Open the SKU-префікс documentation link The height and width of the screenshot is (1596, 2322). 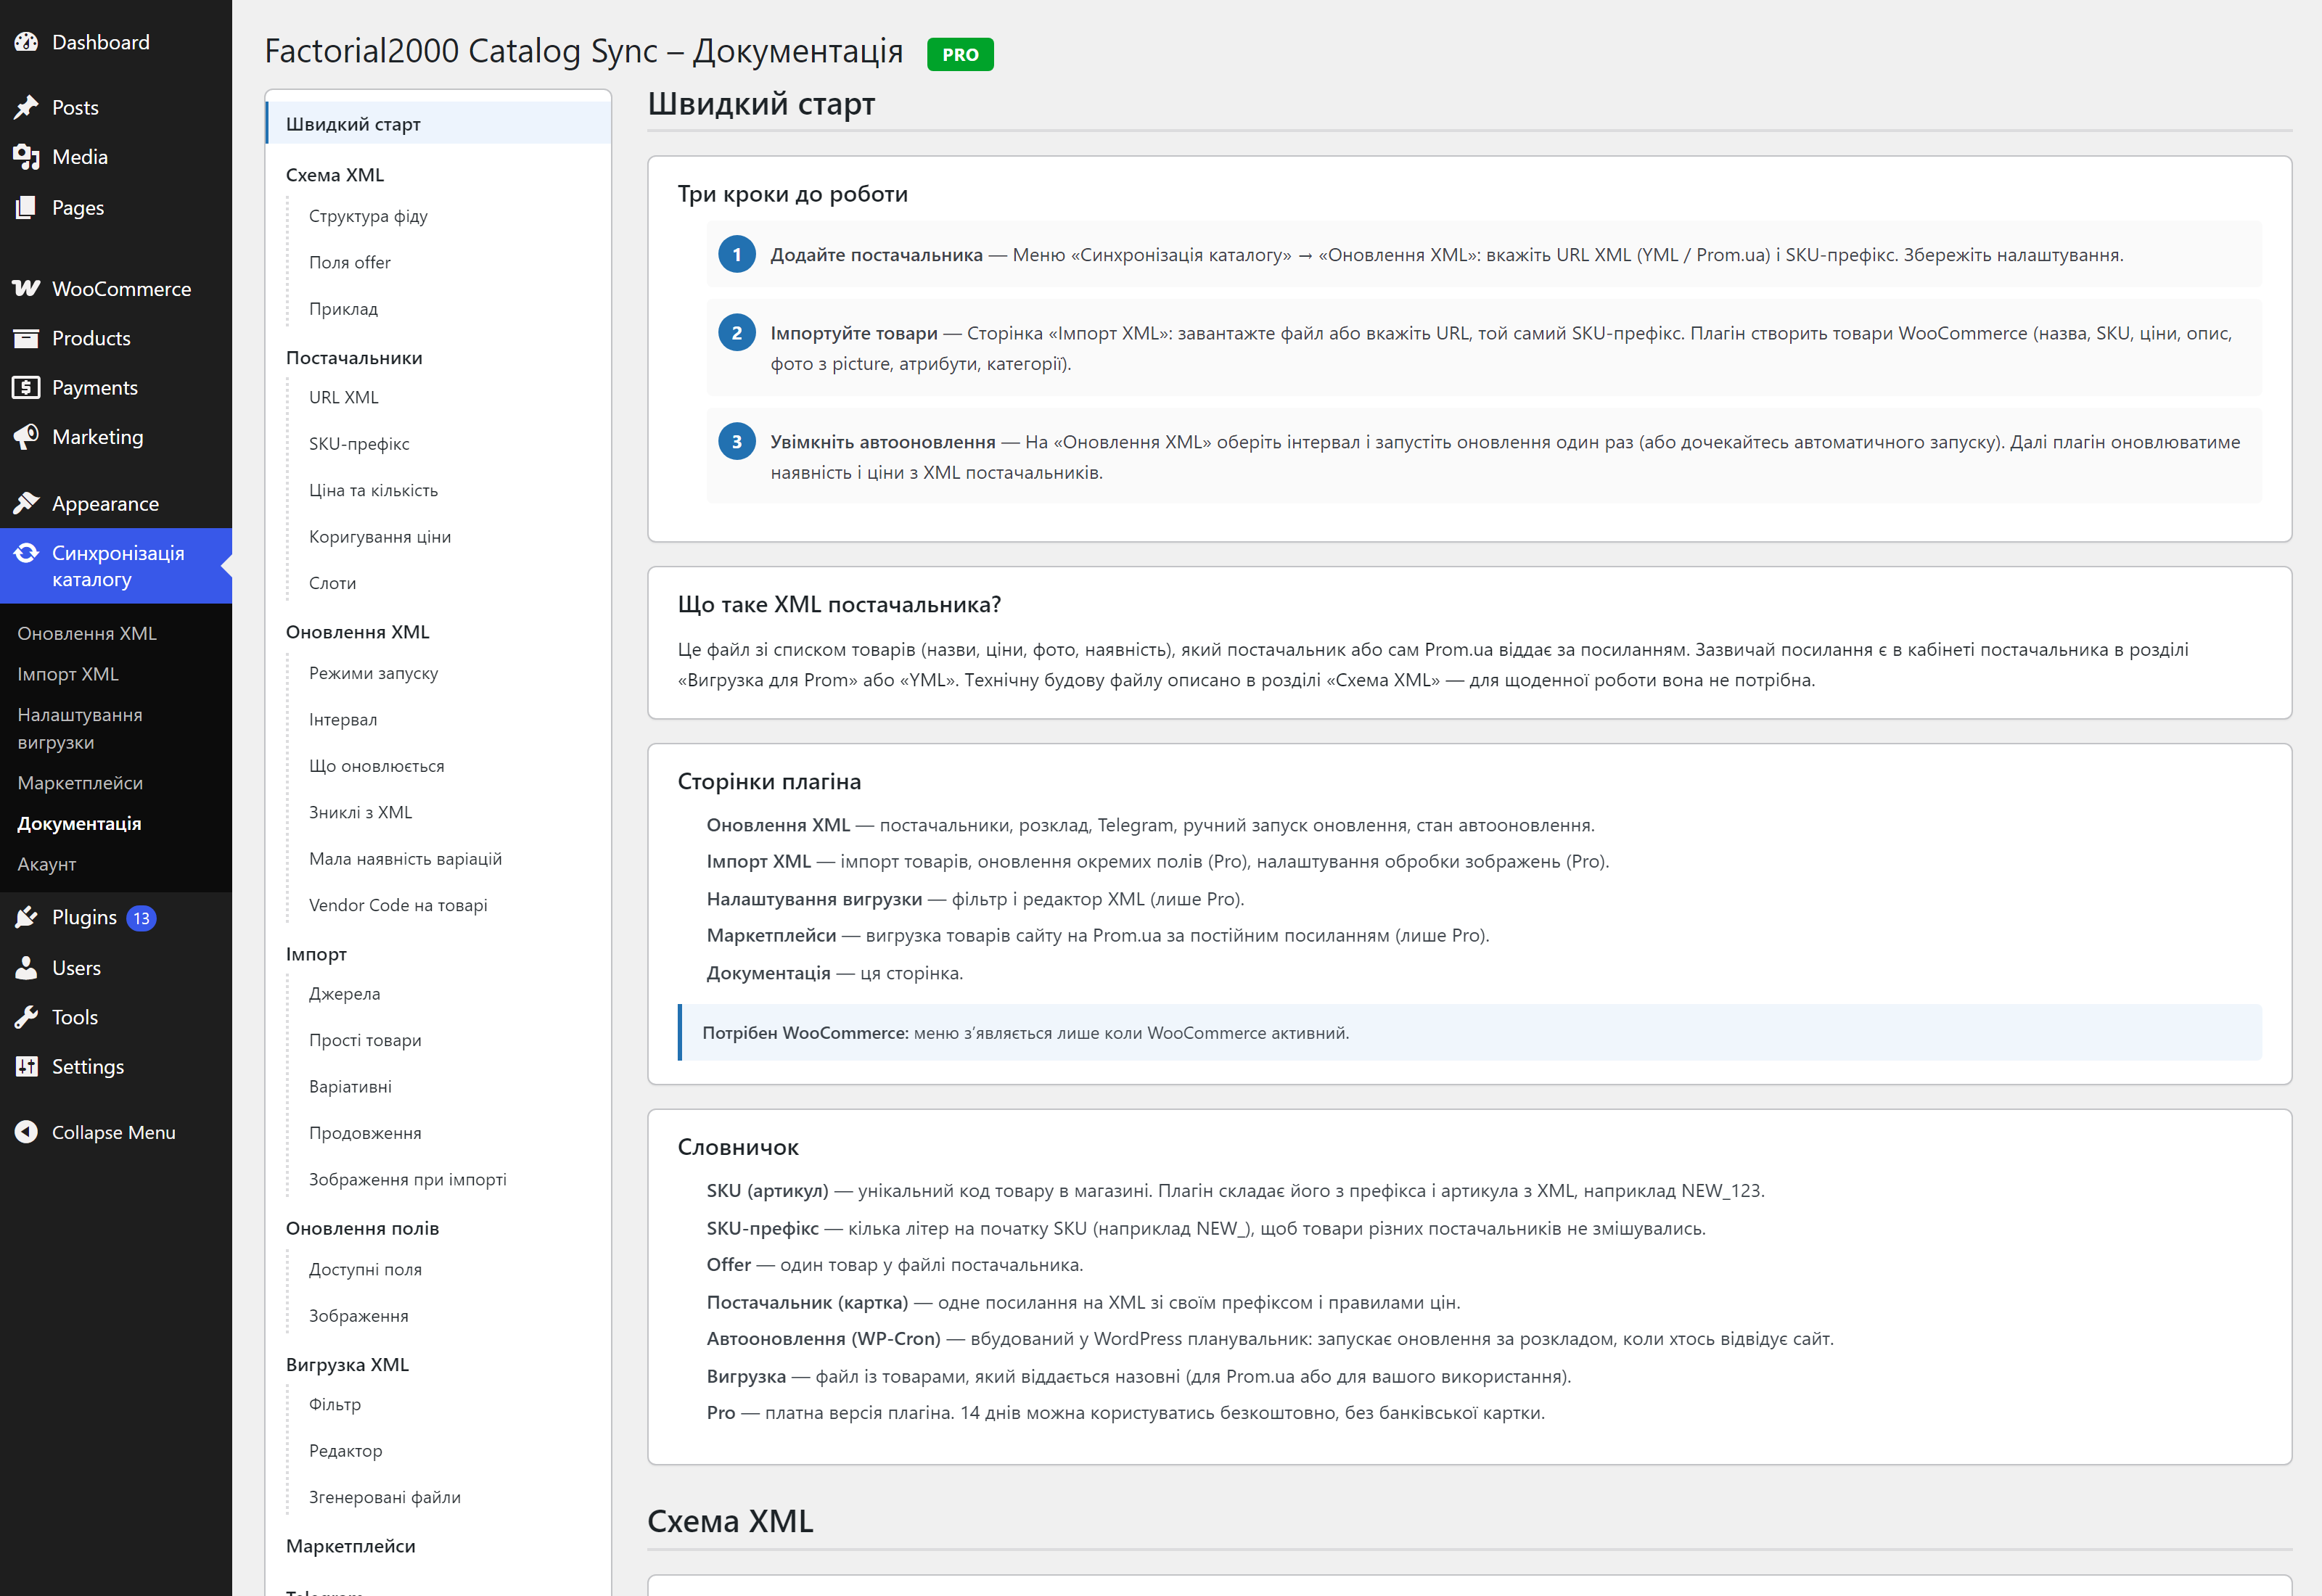coord(359,444)
